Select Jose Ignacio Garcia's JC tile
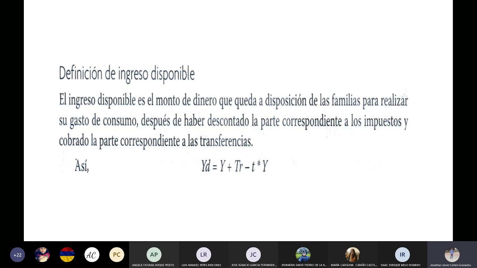The height and width of the screenshot is (268, 477). (x=253, y=255)
